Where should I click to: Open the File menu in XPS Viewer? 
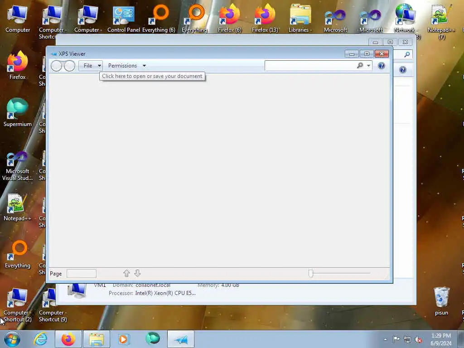click(88, 66)
